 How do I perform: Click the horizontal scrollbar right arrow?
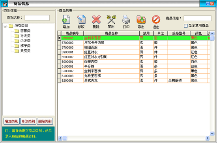click(208, 138)
